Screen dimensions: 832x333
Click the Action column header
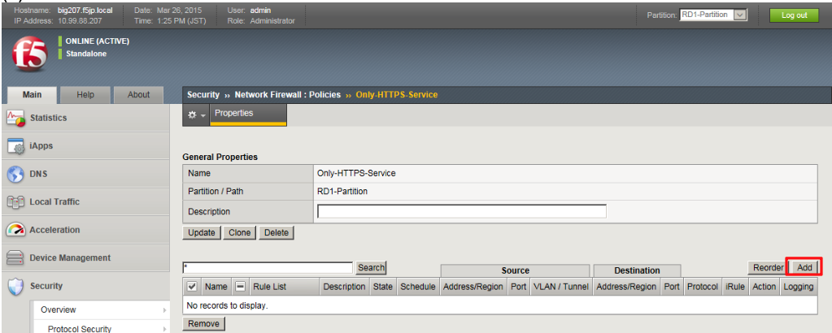(x=764, y=287)
